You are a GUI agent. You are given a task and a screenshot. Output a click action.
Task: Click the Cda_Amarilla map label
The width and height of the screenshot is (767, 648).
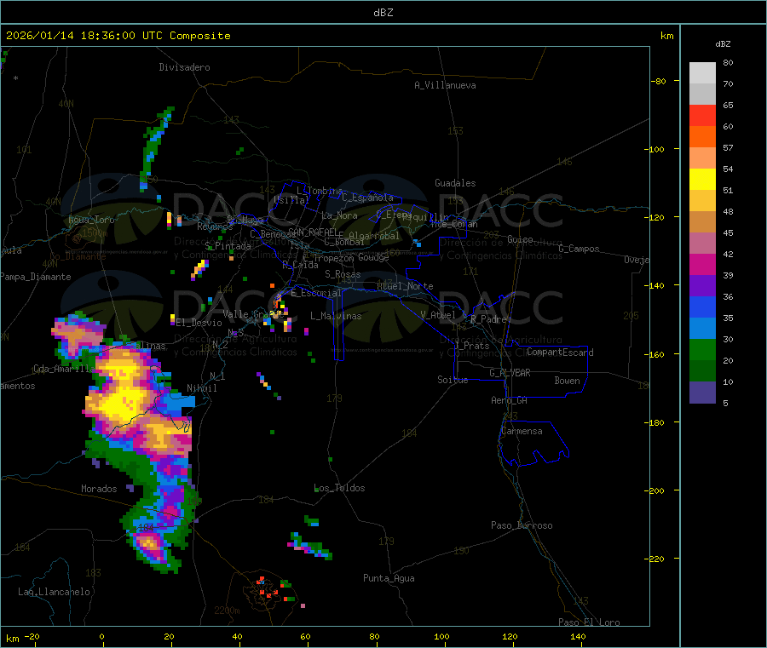(65, 369)
